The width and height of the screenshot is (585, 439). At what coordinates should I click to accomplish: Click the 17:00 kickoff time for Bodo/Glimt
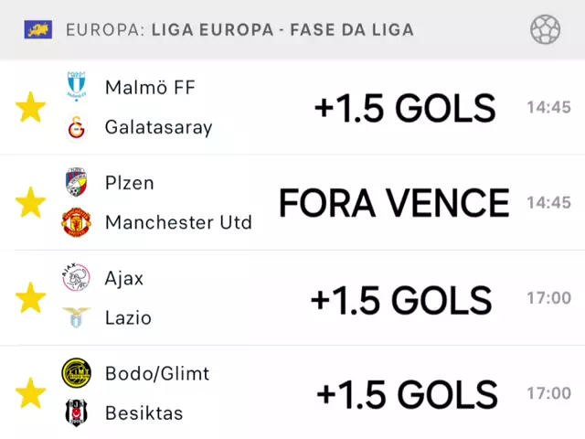548,393
